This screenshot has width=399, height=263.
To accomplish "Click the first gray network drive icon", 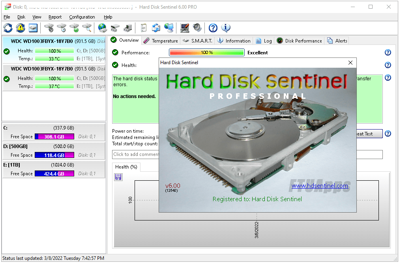I will pos(115,28).
